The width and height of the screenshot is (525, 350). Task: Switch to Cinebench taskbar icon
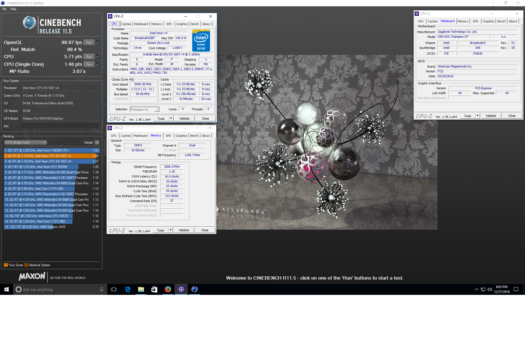tap(194, 289)
